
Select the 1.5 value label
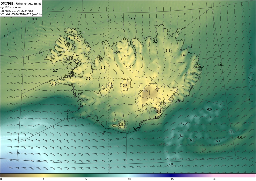point(76,38)
